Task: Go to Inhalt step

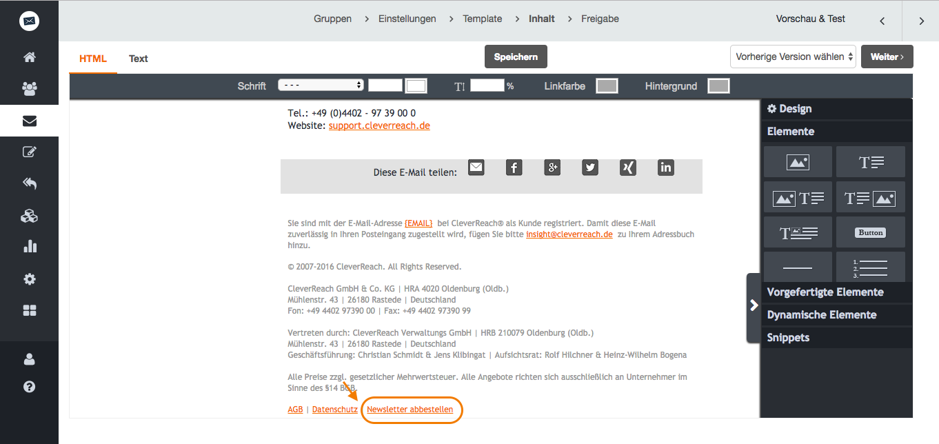Action: (542, 19)
